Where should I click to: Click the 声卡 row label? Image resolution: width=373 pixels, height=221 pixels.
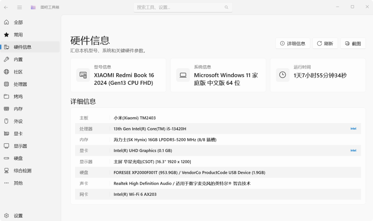click(x=84, y=183)
